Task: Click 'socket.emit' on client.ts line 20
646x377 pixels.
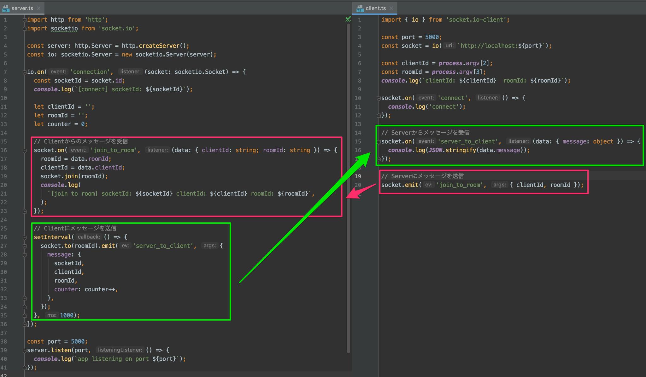Action: (x=400, y=185)
